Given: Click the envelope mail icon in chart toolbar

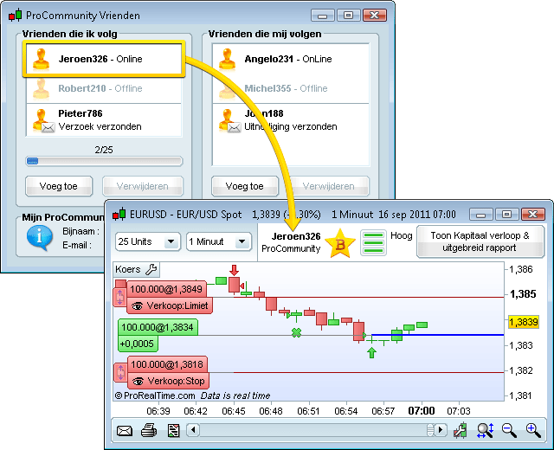Looking at the screenshot, I should [x=125, y=430].
